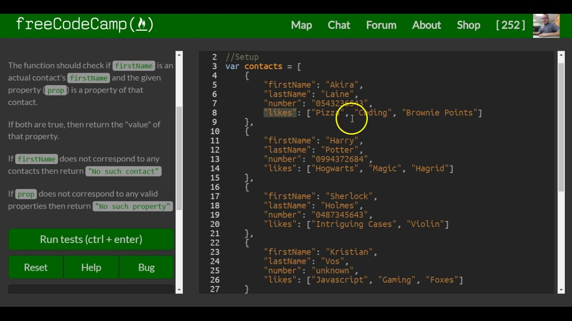Click the "Laine" lastName value
572x321 pixels.
[x=337, y=94]
